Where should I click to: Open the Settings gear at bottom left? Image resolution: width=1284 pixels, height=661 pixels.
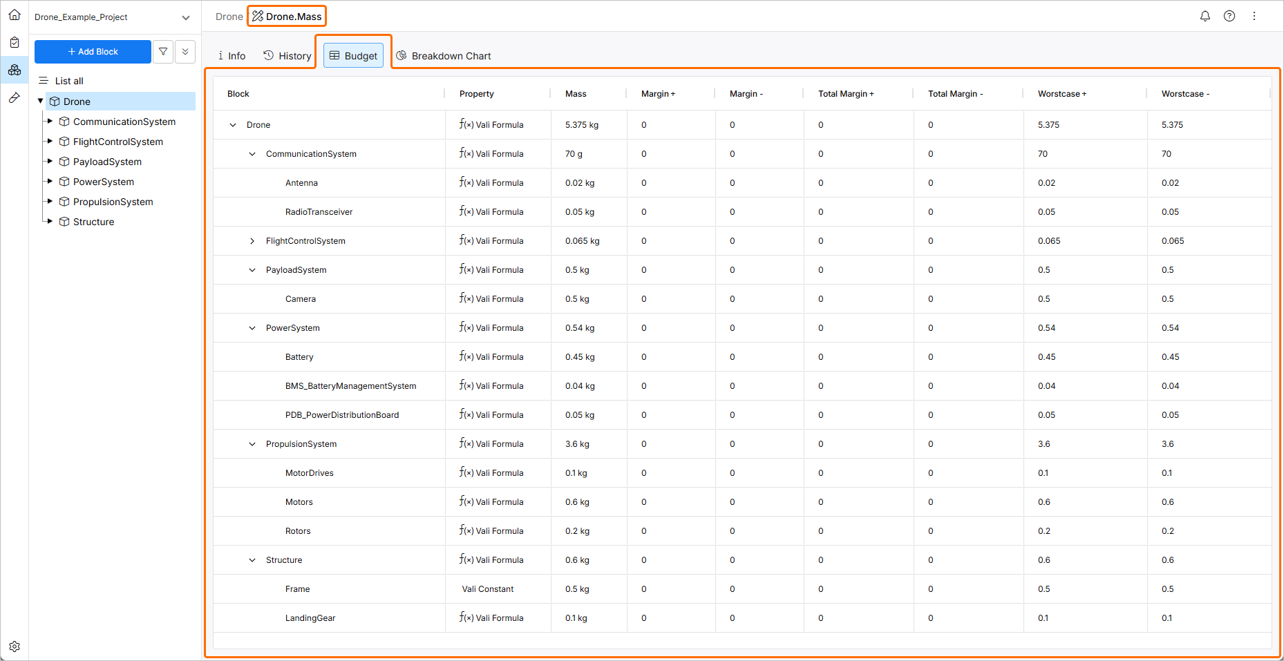pos(15,646)
